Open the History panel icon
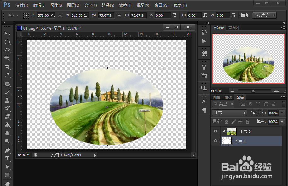Screen dimensions: 288x186 pyautogui.click(x=204, y=32)
